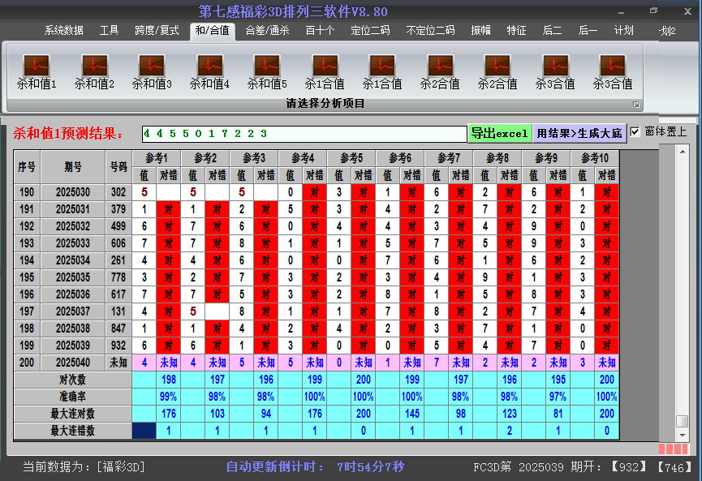Viewport: 702px width, 481px height.
Task: Click the number cell 847
Action: (118, 329)
